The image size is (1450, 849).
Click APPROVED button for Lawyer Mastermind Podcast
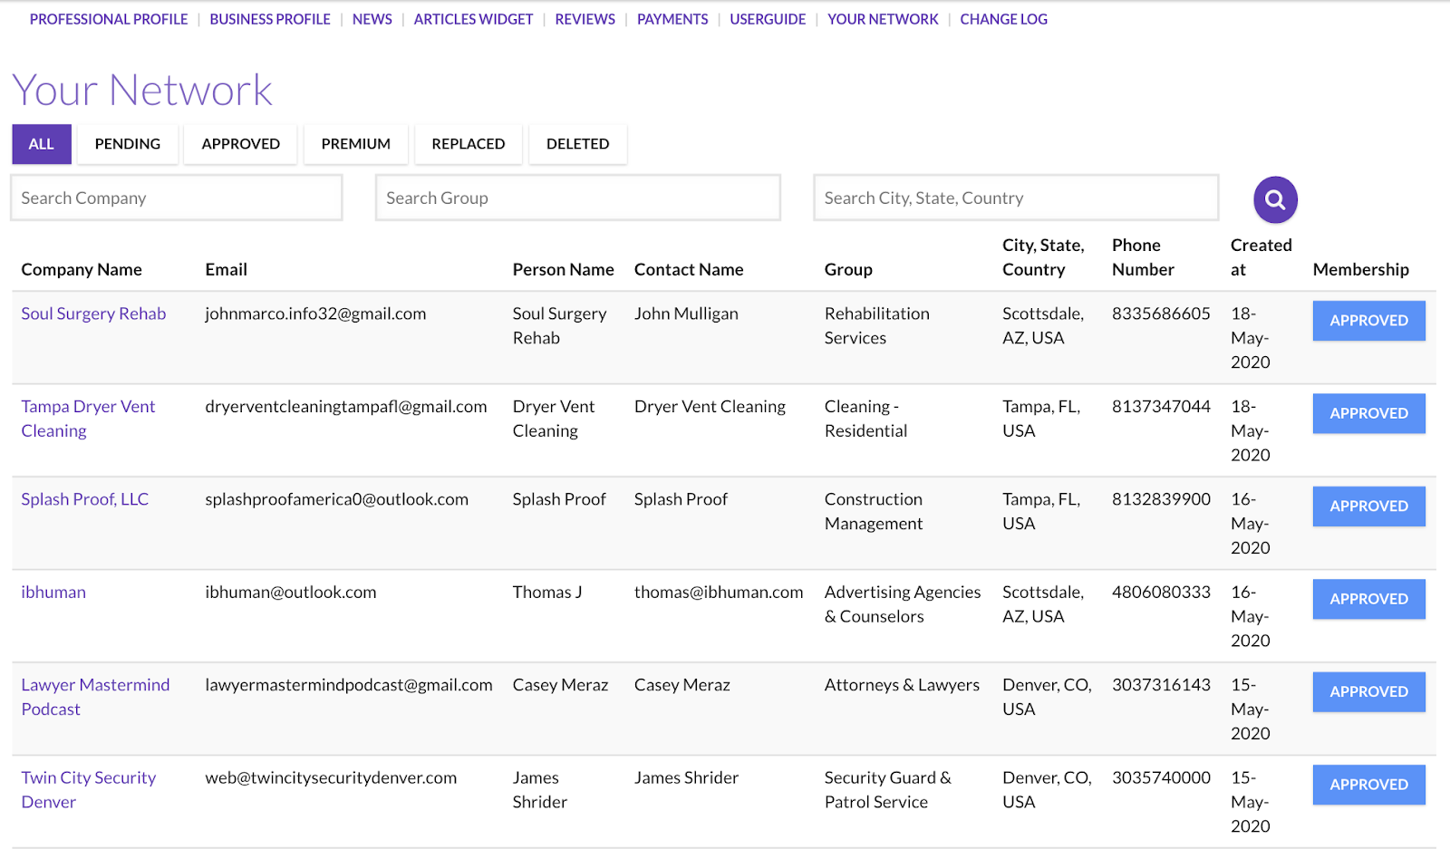click(x=1368, y=691)
